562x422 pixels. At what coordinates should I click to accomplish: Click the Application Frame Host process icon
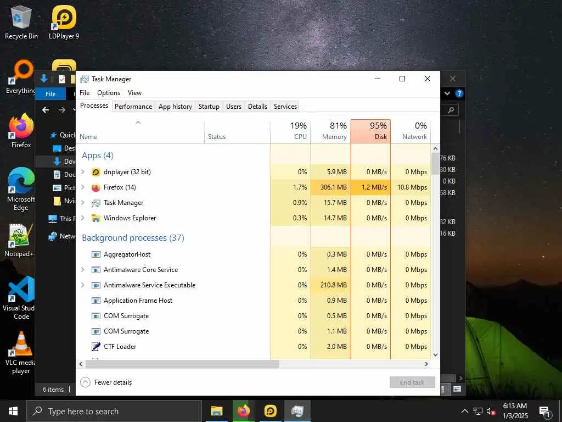pyautogui.click(x=95, y=301)
